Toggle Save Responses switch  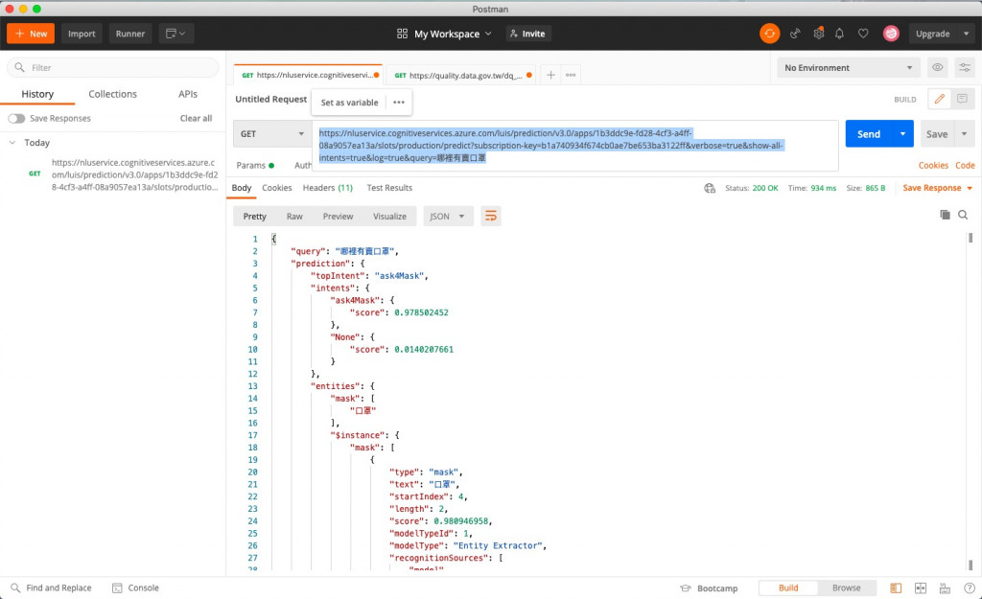(x=16, y=118)
